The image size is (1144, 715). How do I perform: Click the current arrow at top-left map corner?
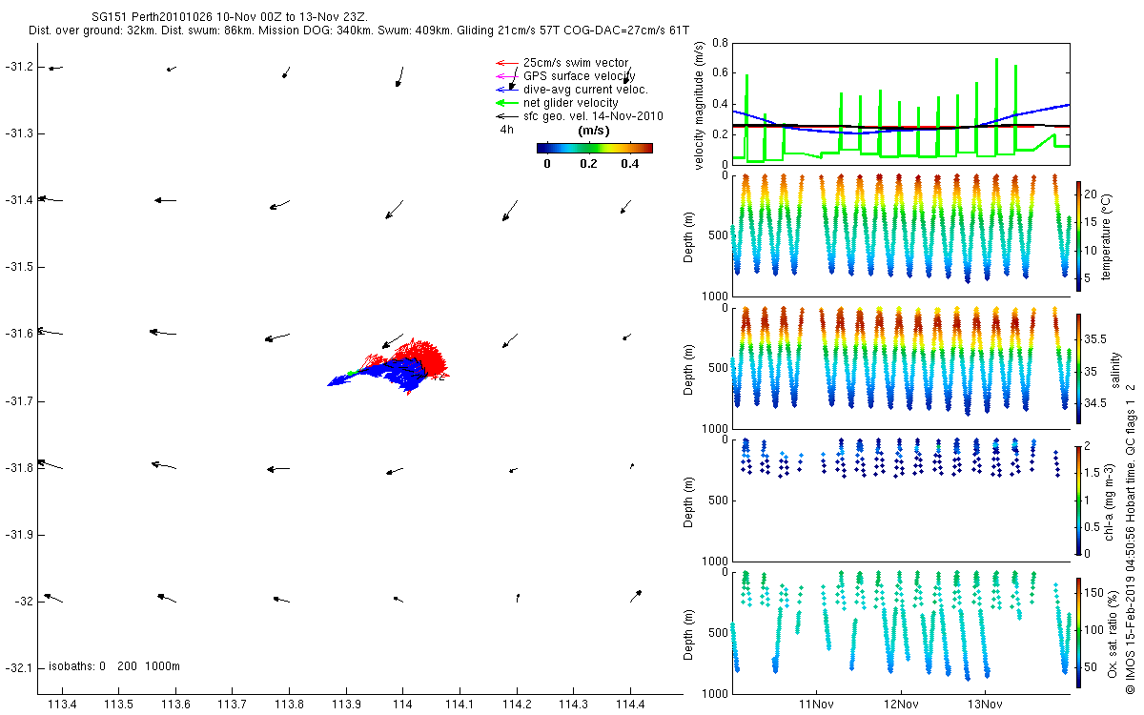click(54, 68)
